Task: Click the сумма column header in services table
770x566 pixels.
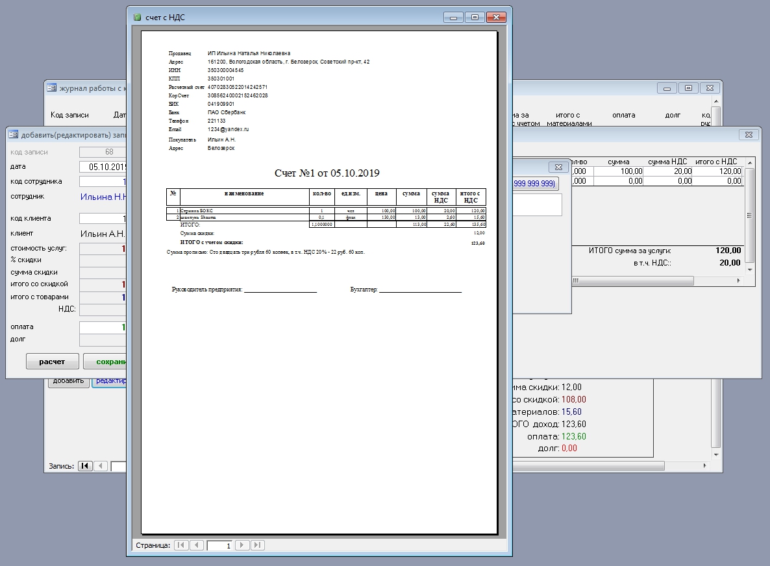Action: (618, 162)
